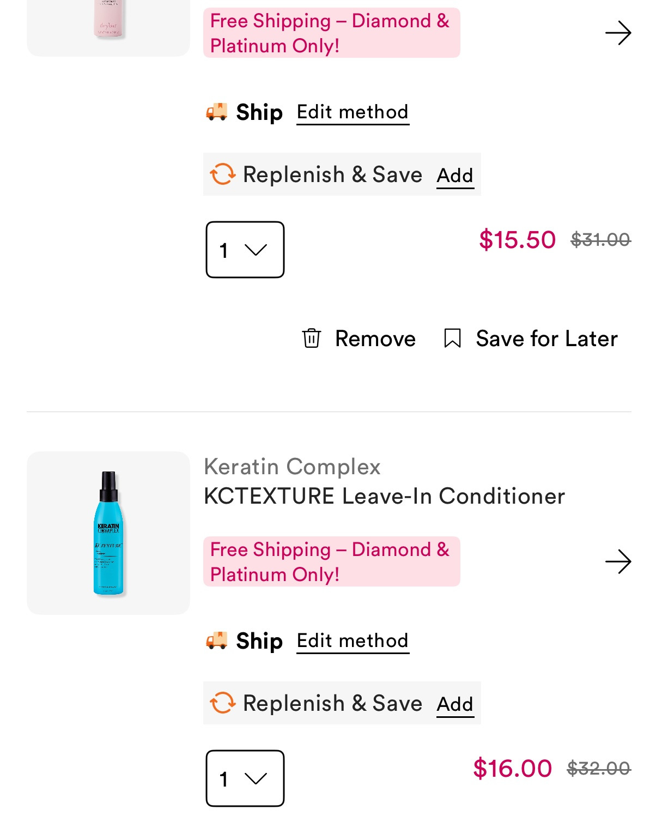This screenshot has height=822, width=656.
Task: Click the trash icon to remove item
Action: pyautogui.click(x=312, y=339)
